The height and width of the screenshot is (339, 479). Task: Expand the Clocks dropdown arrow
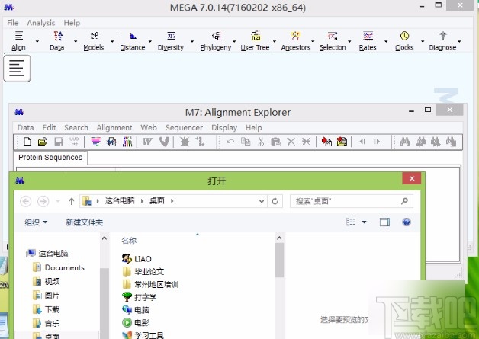pos(423,41)
